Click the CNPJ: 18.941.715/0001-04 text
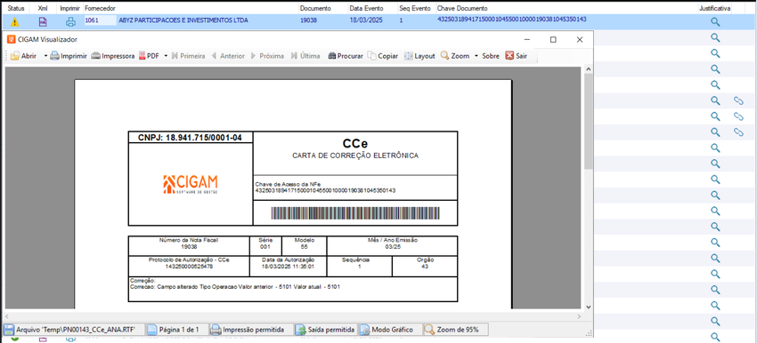 click(190, 138)
